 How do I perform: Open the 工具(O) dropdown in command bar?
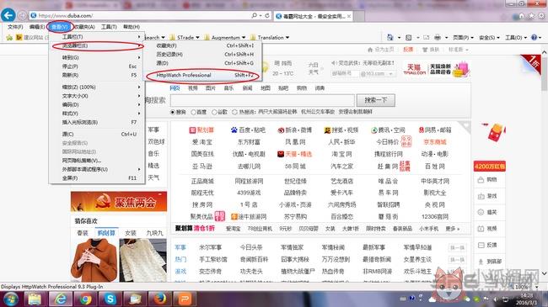click(x=516, y=37)
